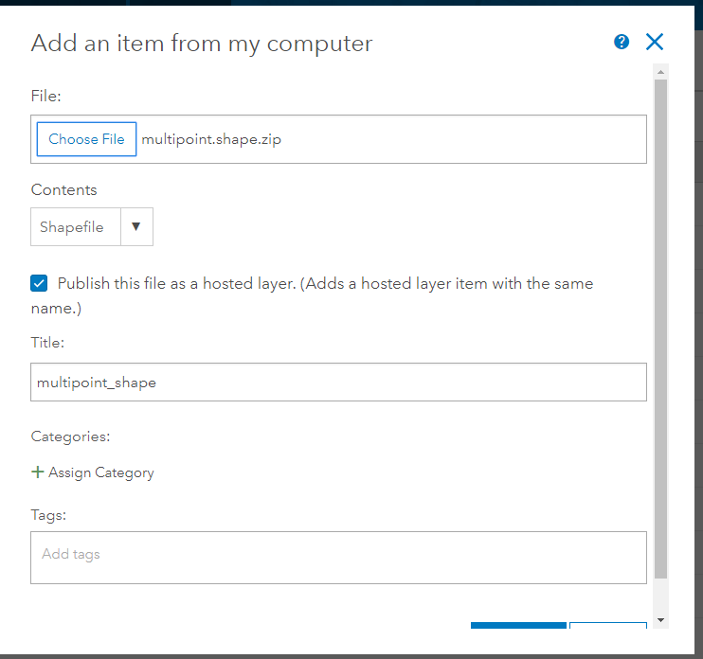Click the Assign Category link text

click(x=100, y=472)
